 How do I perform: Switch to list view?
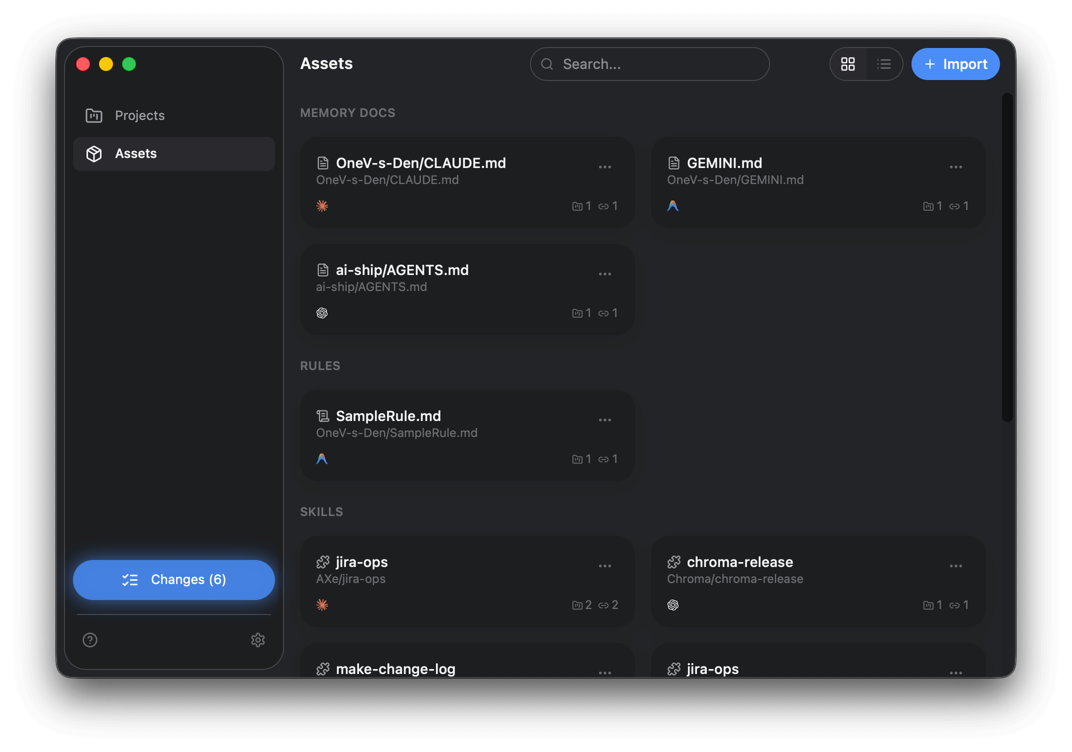pyautogui.click(x=884, y=64)
